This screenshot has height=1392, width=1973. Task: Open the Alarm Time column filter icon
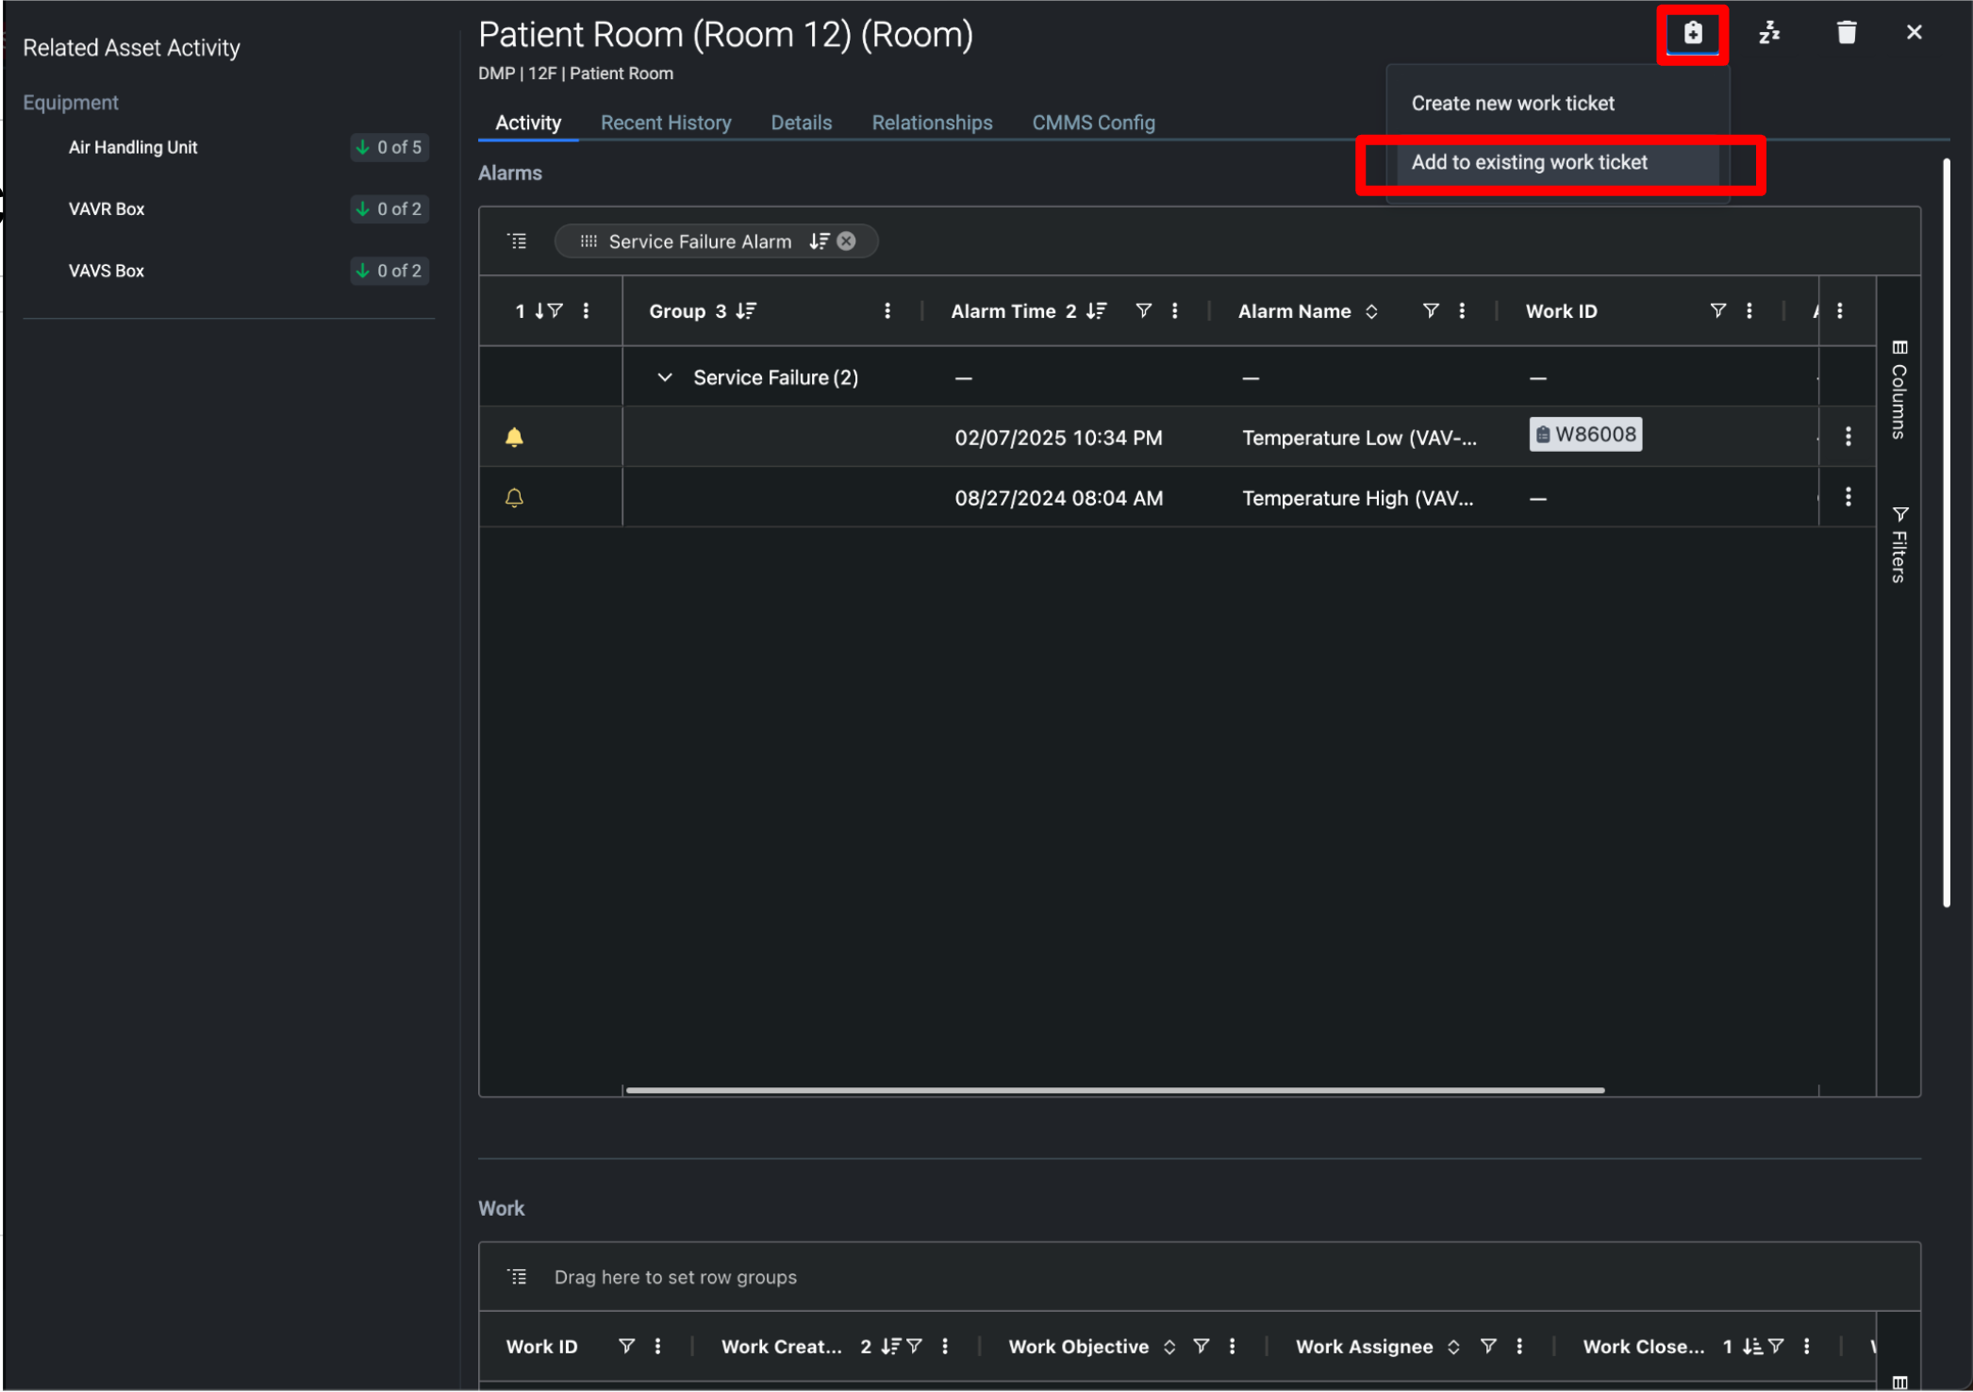click(1143, 311)
